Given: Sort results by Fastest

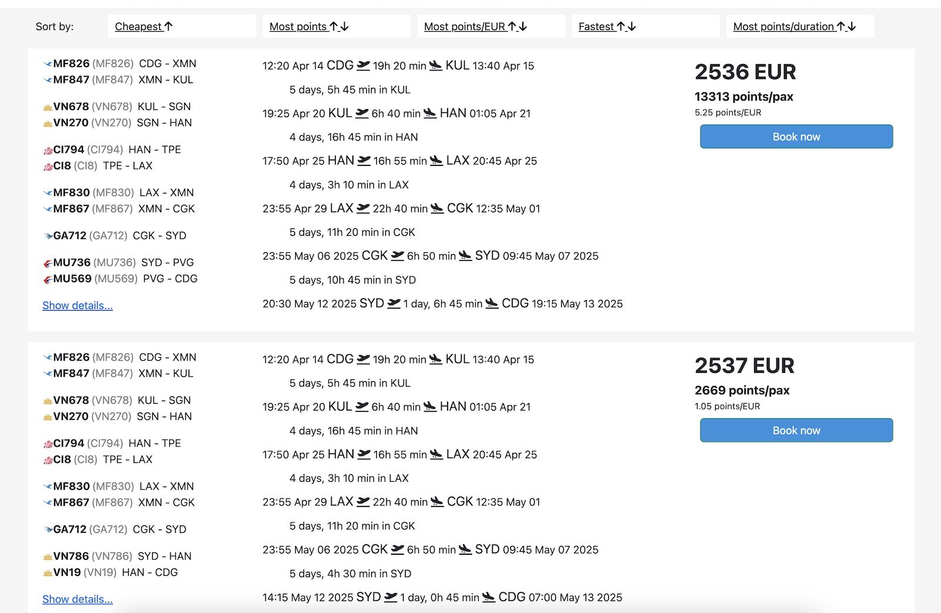Looking at the screenshot, I should coord(607,26).
